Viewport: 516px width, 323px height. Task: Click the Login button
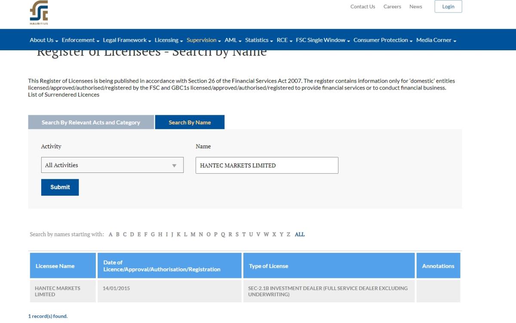(448, 7)
